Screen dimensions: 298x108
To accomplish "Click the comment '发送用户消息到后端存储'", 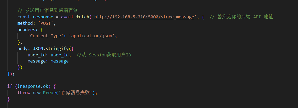I will tap(47, 11).
